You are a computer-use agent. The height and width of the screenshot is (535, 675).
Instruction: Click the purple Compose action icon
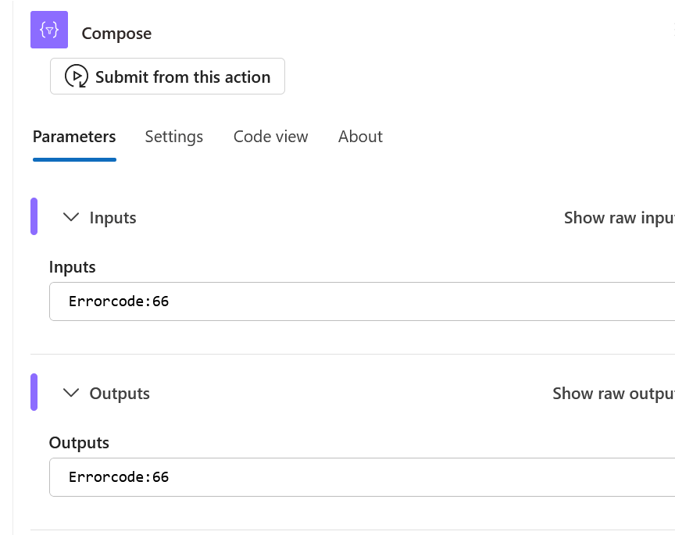click(x=49, y=30)
